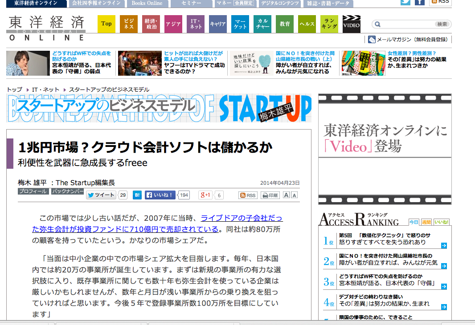
Task: Click the Twitter icon in the header
Action: pyautogui.click(x=405, y=2)
